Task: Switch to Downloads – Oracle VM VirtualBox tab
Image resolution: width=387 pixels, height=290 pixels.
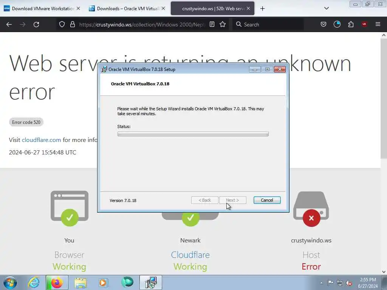Action: pyautogui.click(x=127, y=9)
